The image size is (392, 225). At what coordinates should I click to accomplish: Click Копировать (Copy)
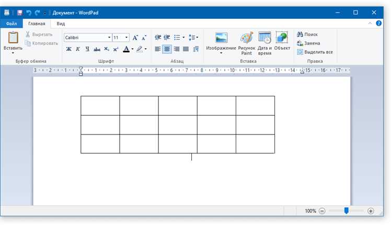point(41,43)
